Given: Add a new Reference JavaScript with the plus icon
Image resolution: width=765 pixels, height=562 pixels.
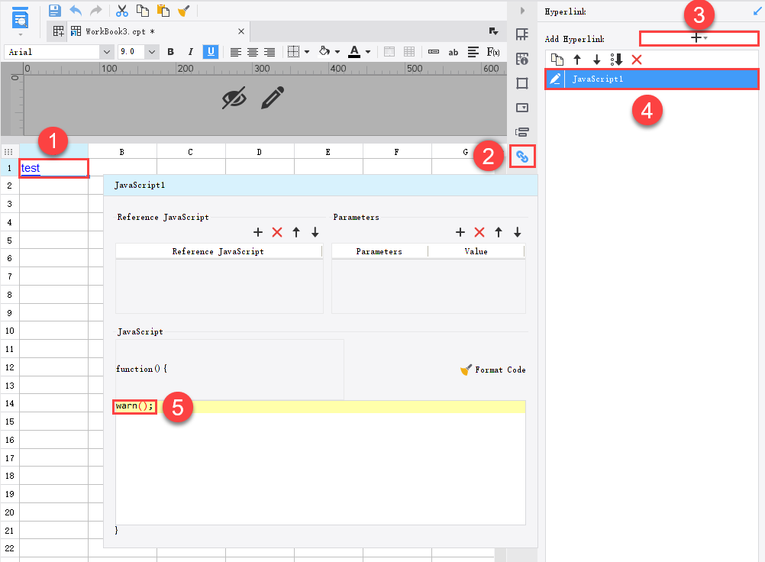Looking at the screenshot, I should 257,232.
